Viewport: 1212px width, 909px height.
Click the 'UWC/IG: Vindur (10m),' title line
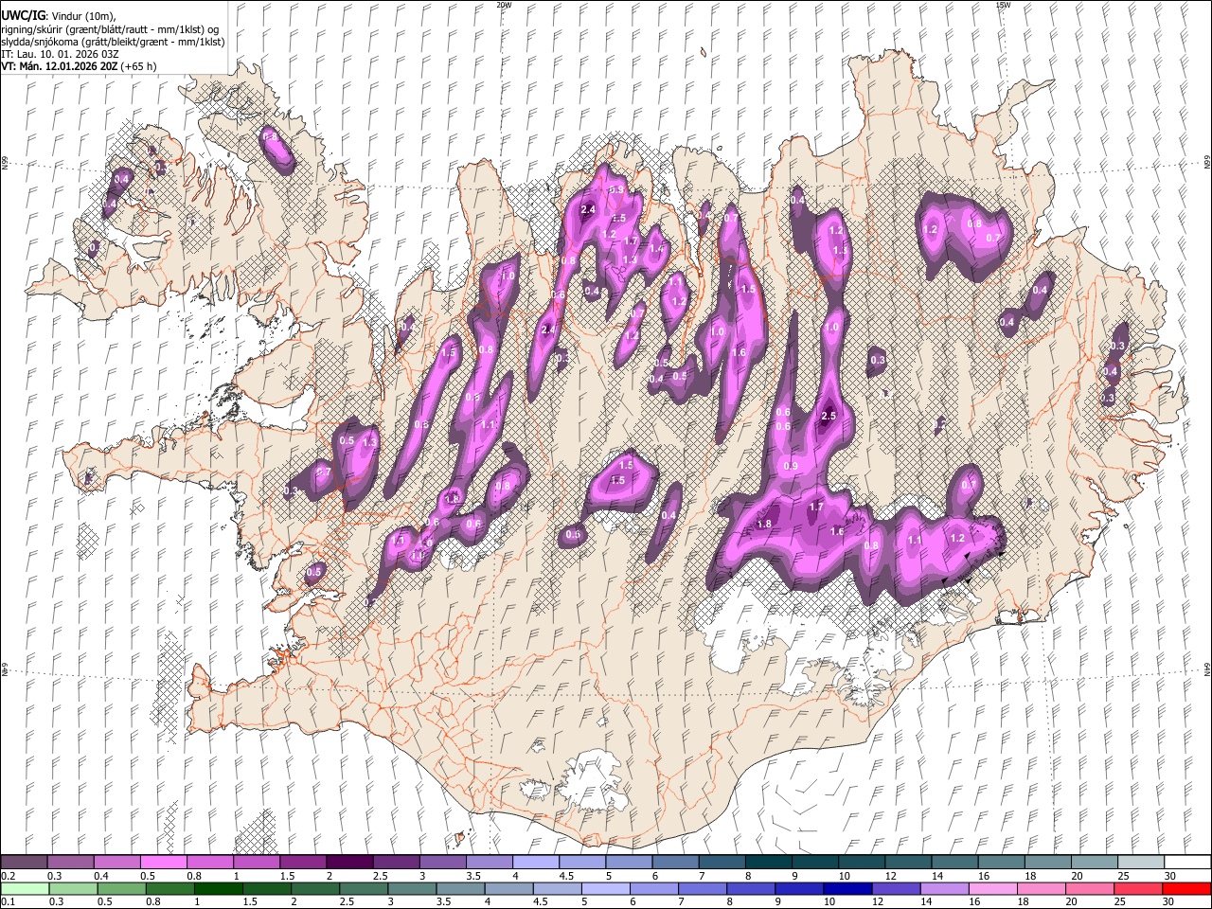(x=59, y=15)
